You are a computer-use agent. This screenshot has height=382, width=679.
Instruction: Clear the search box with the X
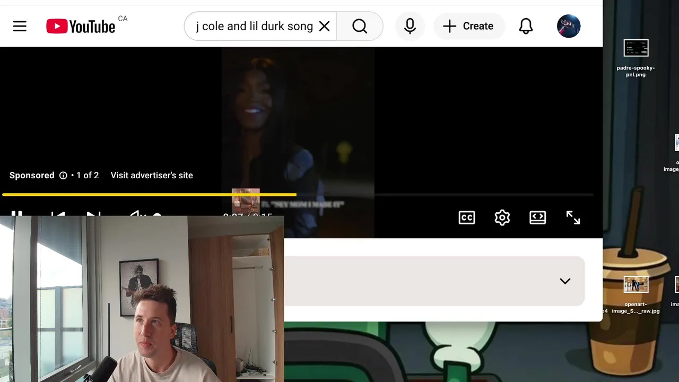click(324, 26)
